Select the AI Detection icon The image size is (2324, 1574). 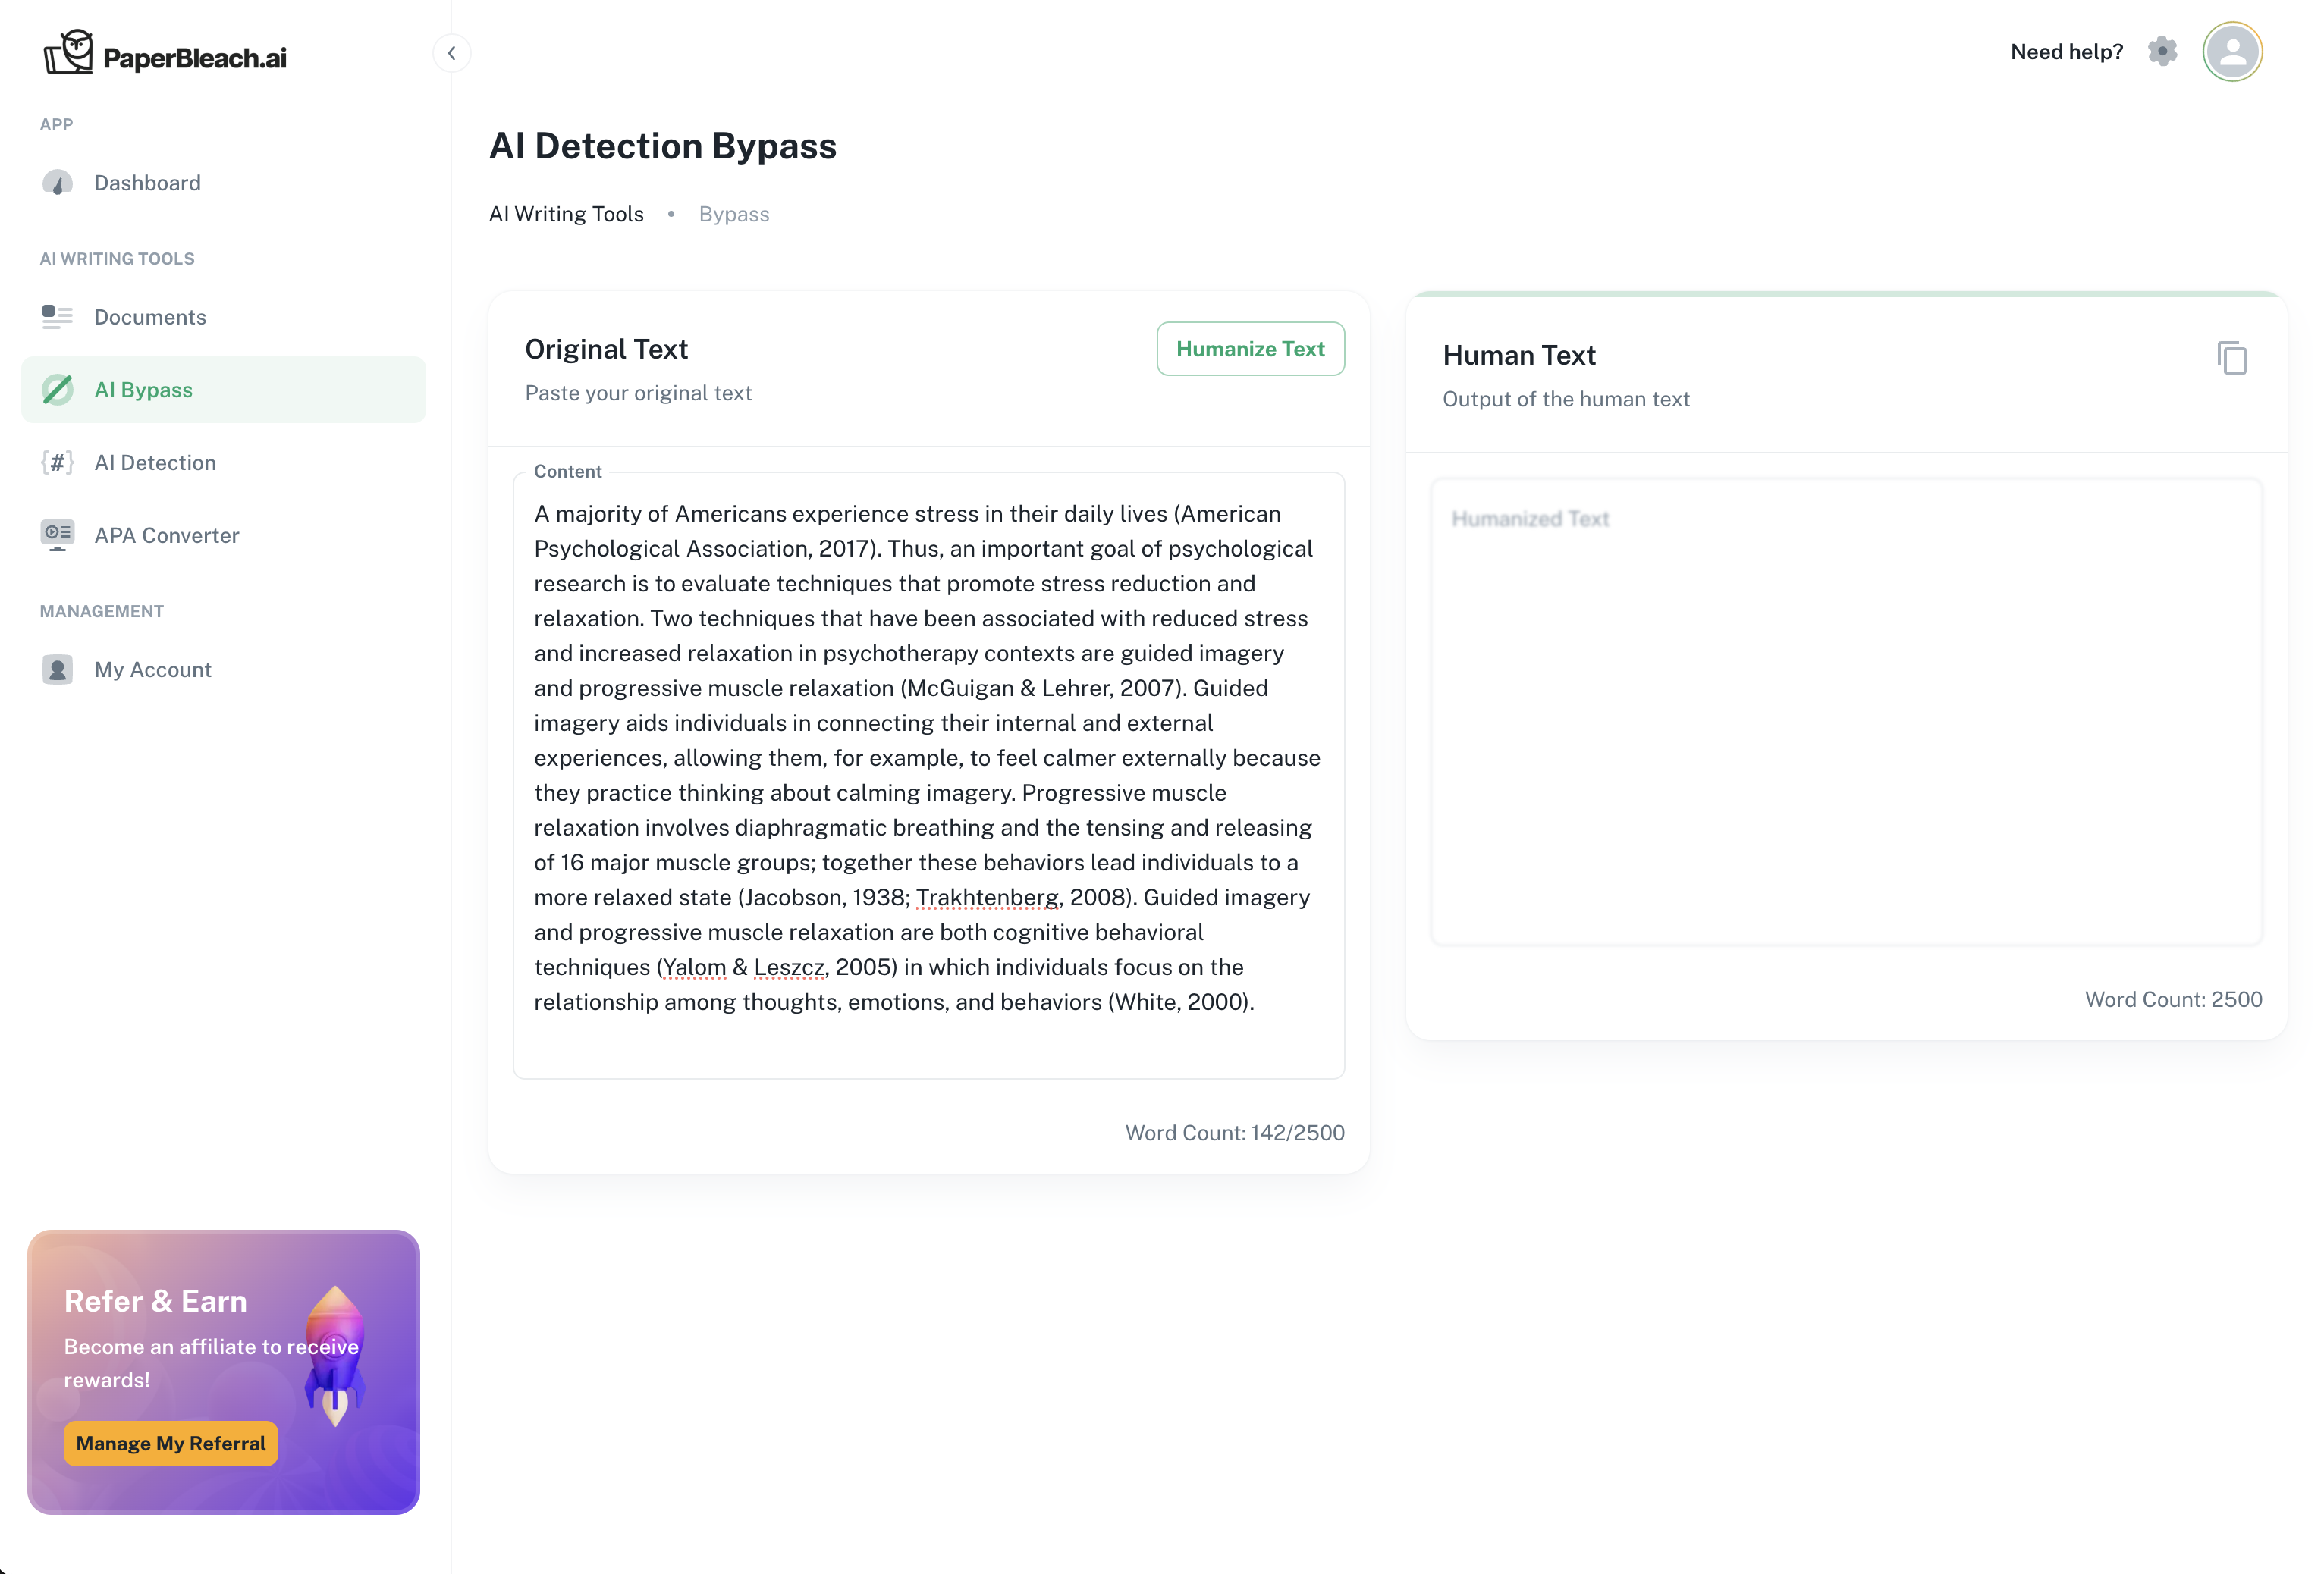coord(57,462)
